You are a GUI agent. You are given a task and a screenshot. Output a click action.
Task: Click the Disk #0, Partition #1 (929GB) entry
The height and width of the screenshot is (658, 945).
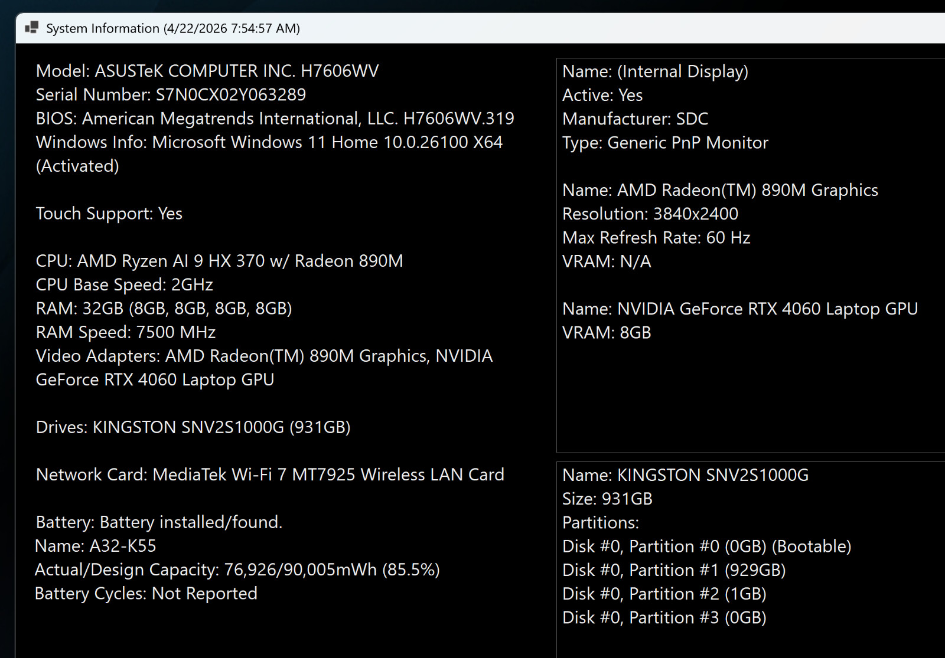coord(674,570)
